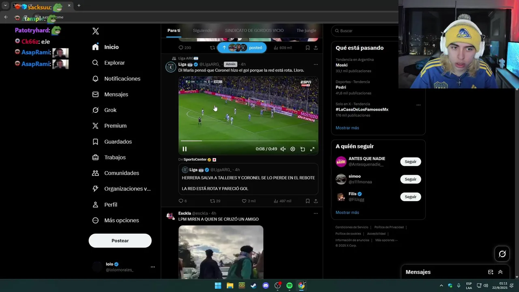Viewport: 519px width, 292px height.
Task: Click the video progress bar
Action: [248, 141]
